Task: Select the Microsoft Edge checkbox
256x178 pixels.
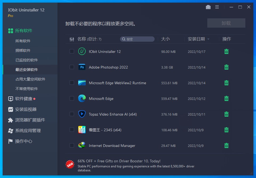Action: [x=72, y=98]
